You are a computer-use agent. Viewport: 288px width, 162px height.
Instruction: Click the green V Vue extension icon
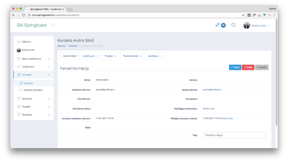(x=264, y=15)
